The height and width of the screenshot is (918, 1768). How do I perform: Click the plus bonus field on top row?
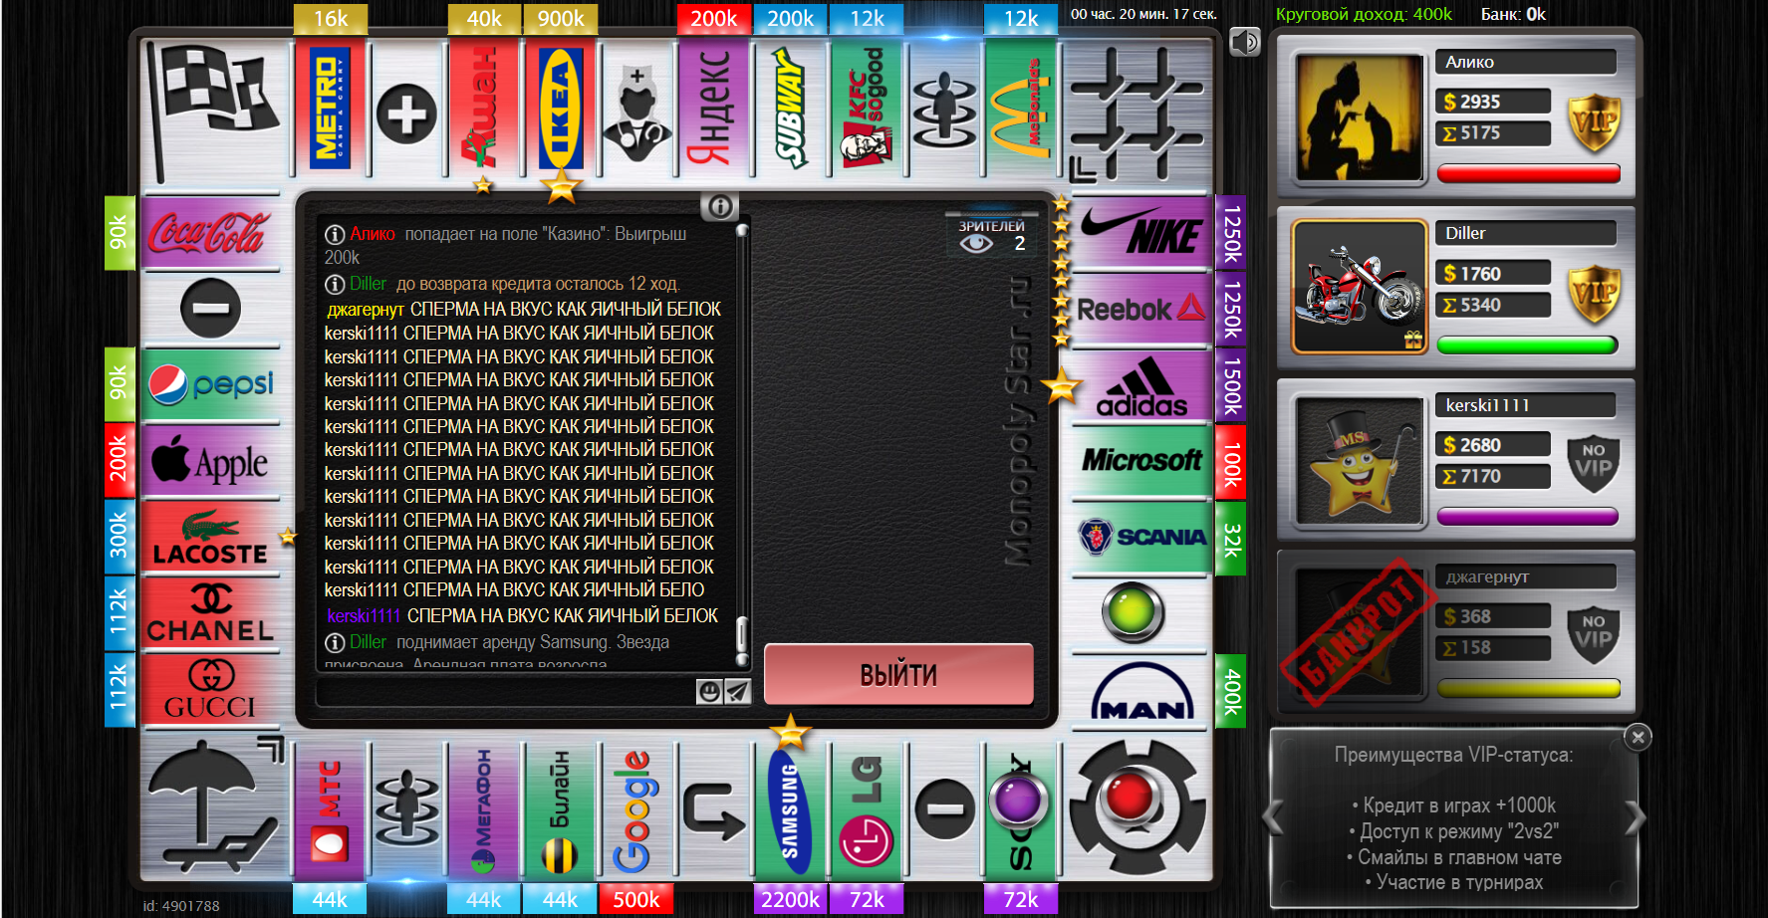click(x=407, y=113)
